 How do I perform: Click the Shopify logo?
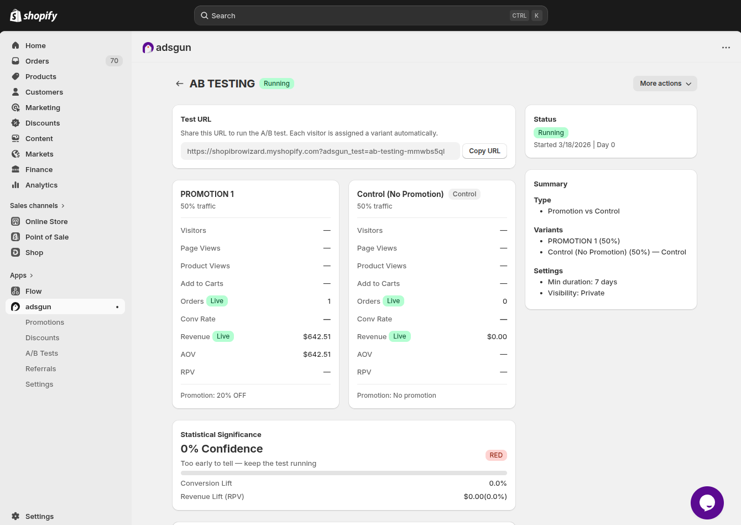34,15
